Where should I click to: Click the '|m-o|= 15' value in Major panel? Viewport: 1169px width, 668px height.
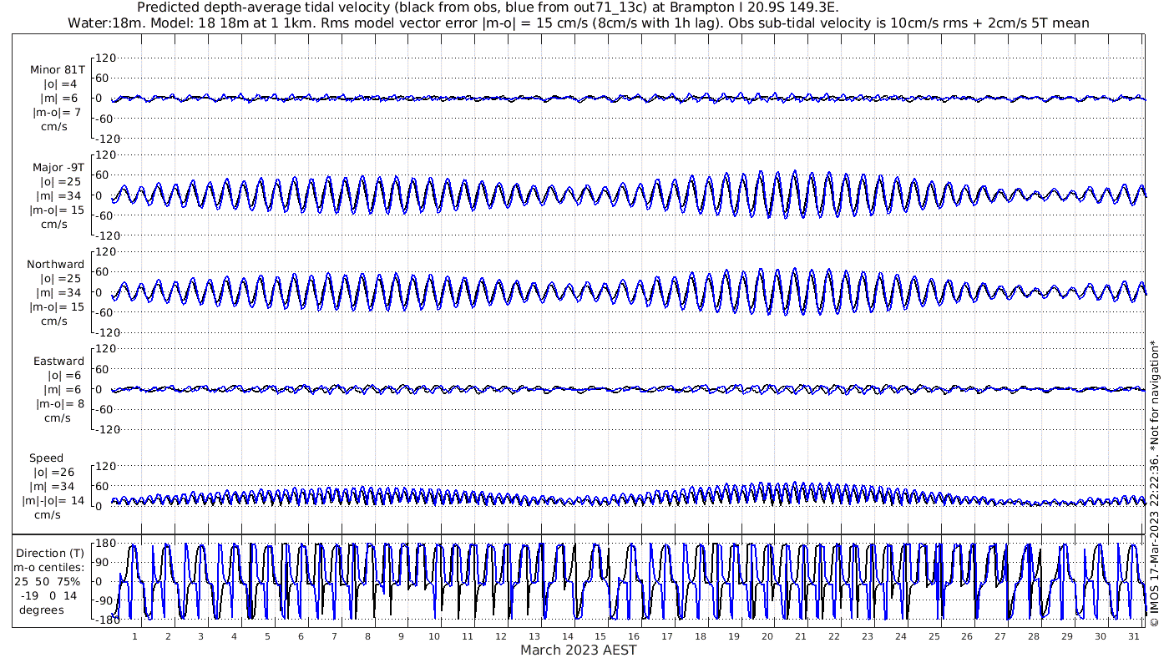(x=57, y=210)
